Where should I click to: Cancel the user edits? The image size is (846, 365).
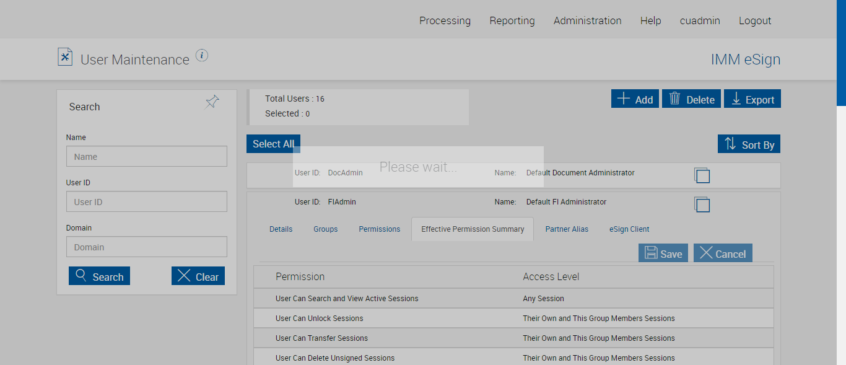723,253
